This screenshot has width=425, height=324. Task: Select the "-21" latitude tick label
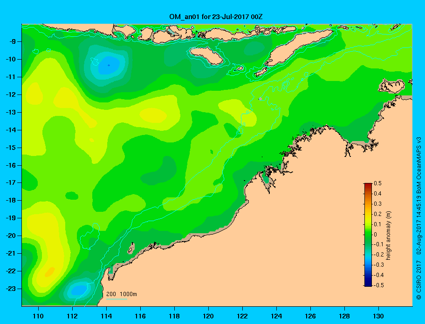point(11,254)
